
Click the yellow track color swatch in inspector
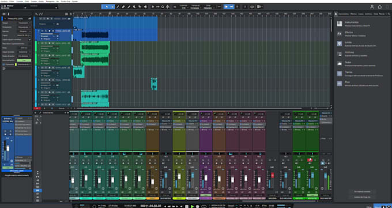pos(16,65)
